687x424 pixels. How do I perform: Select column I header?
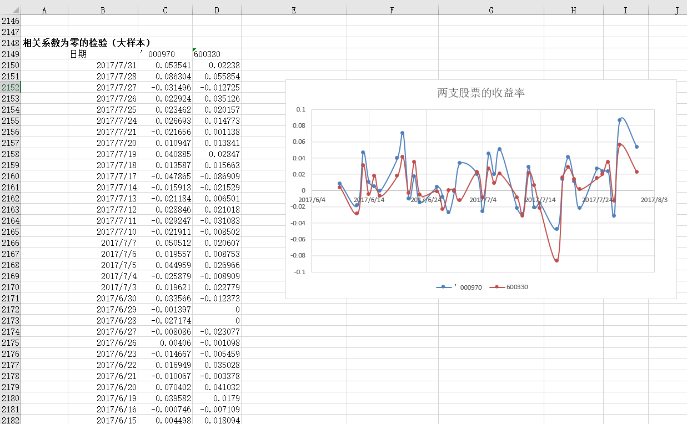(626, 10)
